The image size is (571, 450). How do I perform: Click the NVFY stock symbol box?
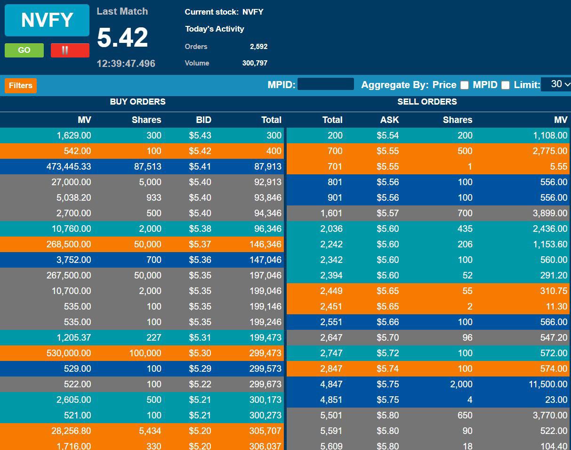(47, 20)
